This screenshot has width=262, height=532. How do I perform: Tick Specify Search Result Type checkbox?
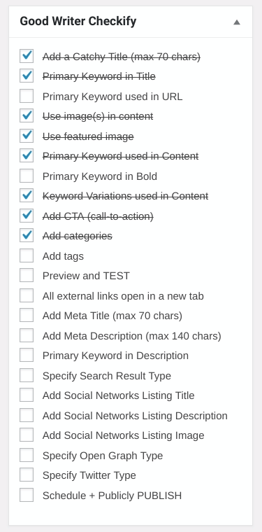[x=27, y=375]
